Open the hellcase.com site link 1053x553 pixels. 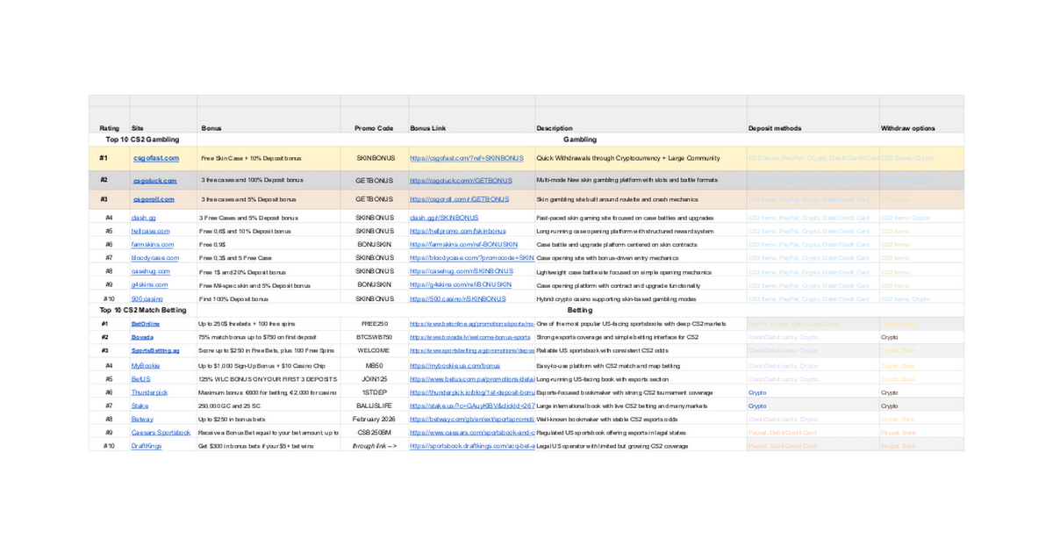[x=150, y=231]
